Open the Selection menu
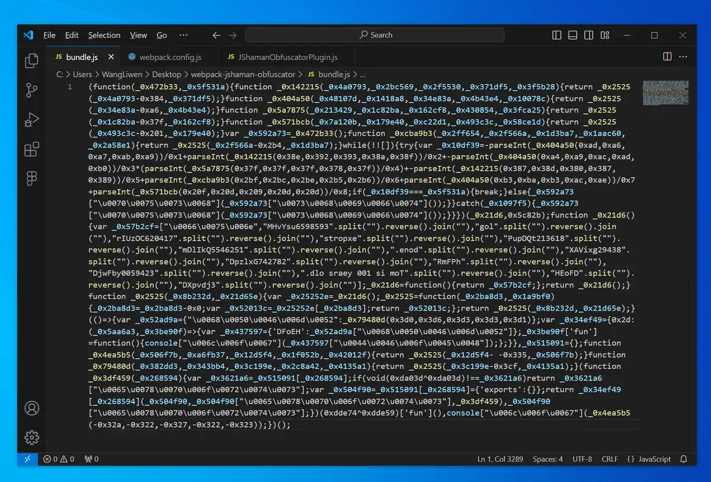 click(x=104, y=35)
